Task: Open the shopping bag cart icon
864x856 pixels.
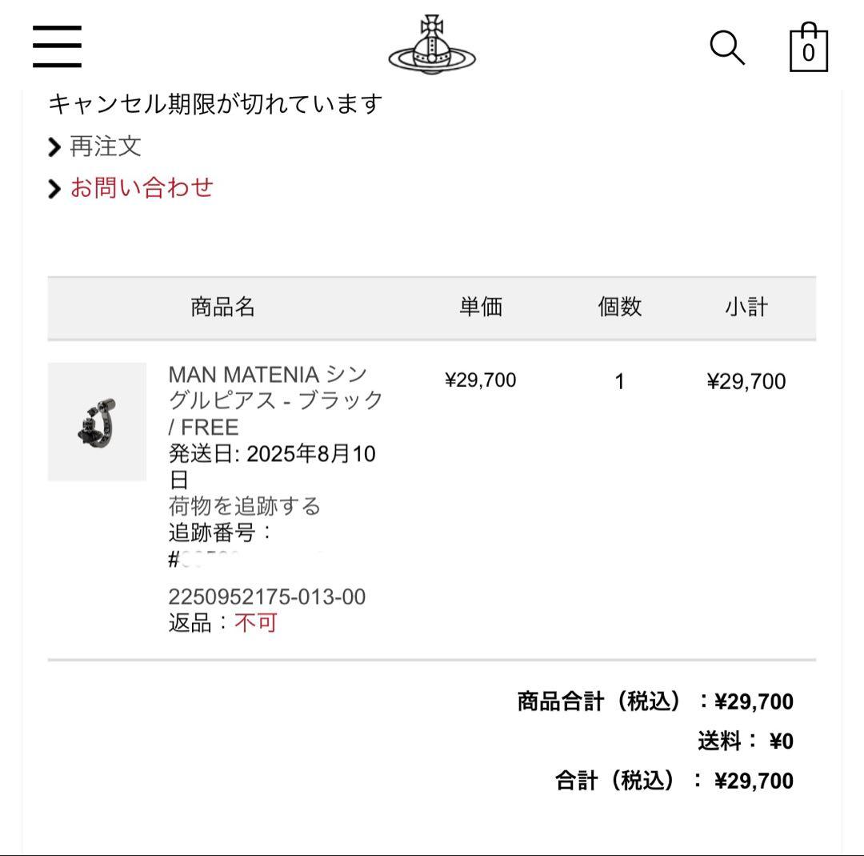Action: click(808, 49)
